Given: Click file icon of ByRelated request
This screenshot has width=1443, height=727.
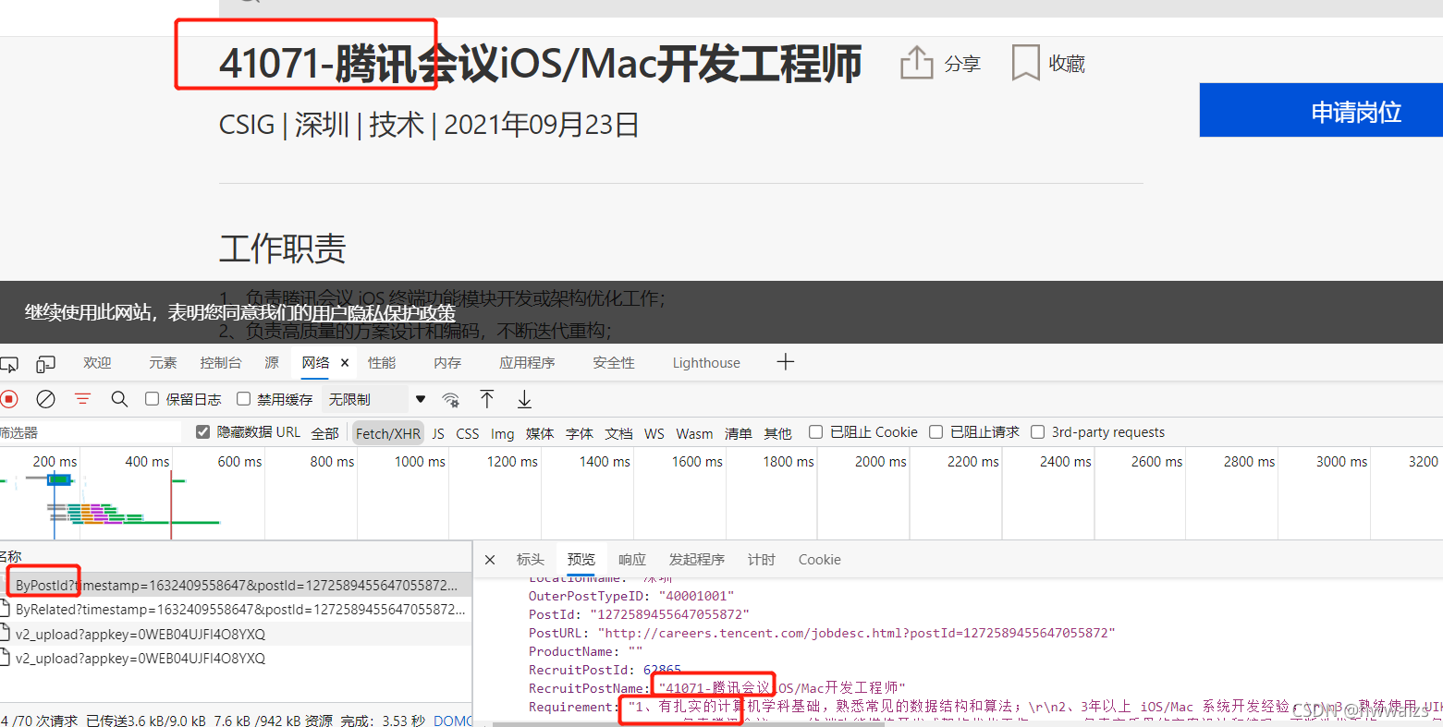Looking at the screenshot, I should (x=6, y=610).
